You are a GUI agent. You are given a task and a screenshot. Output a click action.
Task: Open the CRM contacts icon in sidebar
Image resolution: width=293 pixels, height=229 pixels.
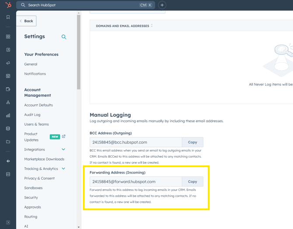point(8,50)
